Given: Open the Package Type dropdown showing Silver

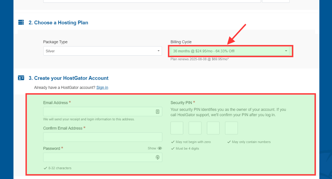Looking at the screenshot, I should [102, 51].
